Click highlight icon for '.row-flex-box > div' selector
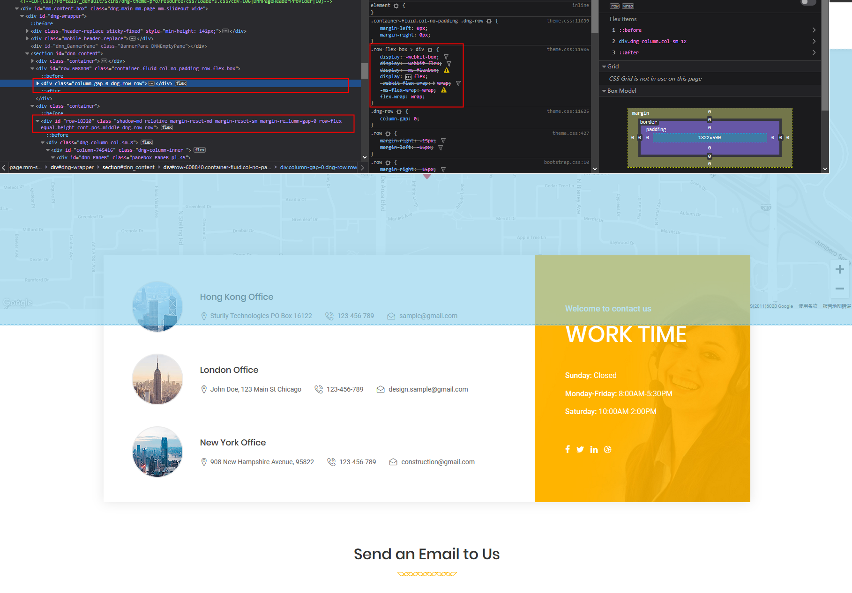 430,50
